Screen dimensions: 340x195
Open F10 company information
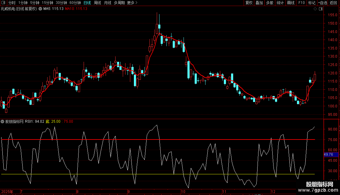tap(301, 3)
